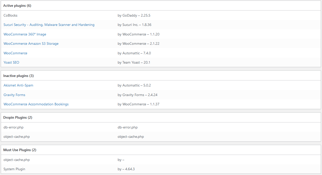
Task: Open the WooCommerce 360° Image link
Action: [25, 34]
